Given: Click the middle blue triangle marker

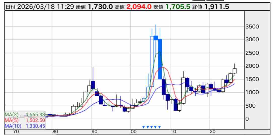Looking at the screenshot, I should pyautogui.click(x=151, y=127).
